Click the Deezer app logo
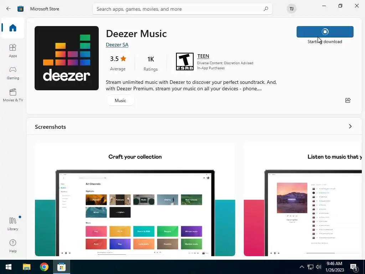Screen dimensions: 365x274 coord(67,58)
